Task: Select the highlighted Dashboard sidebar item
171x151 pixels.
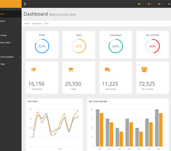Action: pos(11,14)
